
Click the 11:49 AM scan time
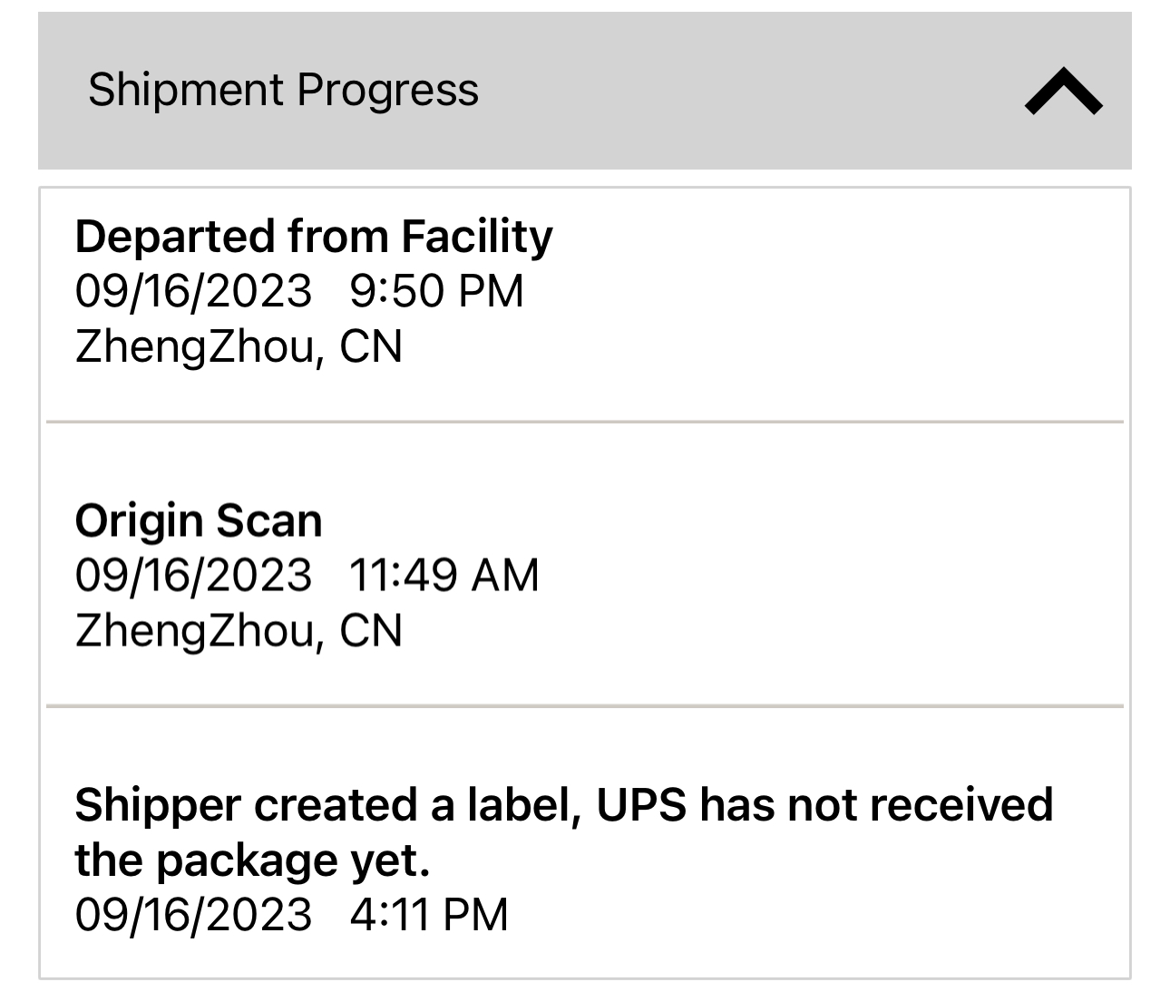tap(444, 575)
